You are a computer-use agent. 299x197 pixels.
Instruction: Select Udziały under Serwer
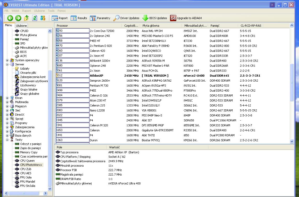pos(25,69)
